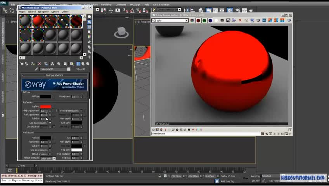The height and width of the screenshot is (186, 329).
Task: Clear the image using the red X icon
Action: coord(241,21)
